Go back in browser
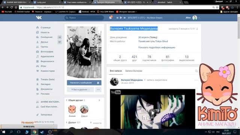Screen dimensions: 240x135 point(3,7)
